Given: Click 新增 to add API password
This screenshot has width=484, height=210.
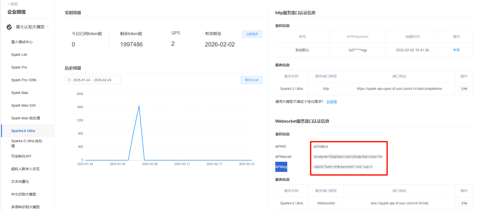Looking at the screenshot, I should [456, 50].
